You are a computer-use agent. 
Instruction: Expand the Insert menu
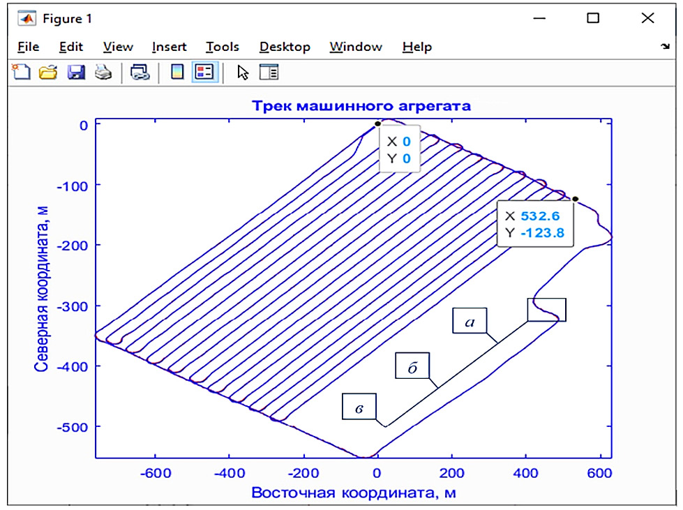(x=169, y=47)
